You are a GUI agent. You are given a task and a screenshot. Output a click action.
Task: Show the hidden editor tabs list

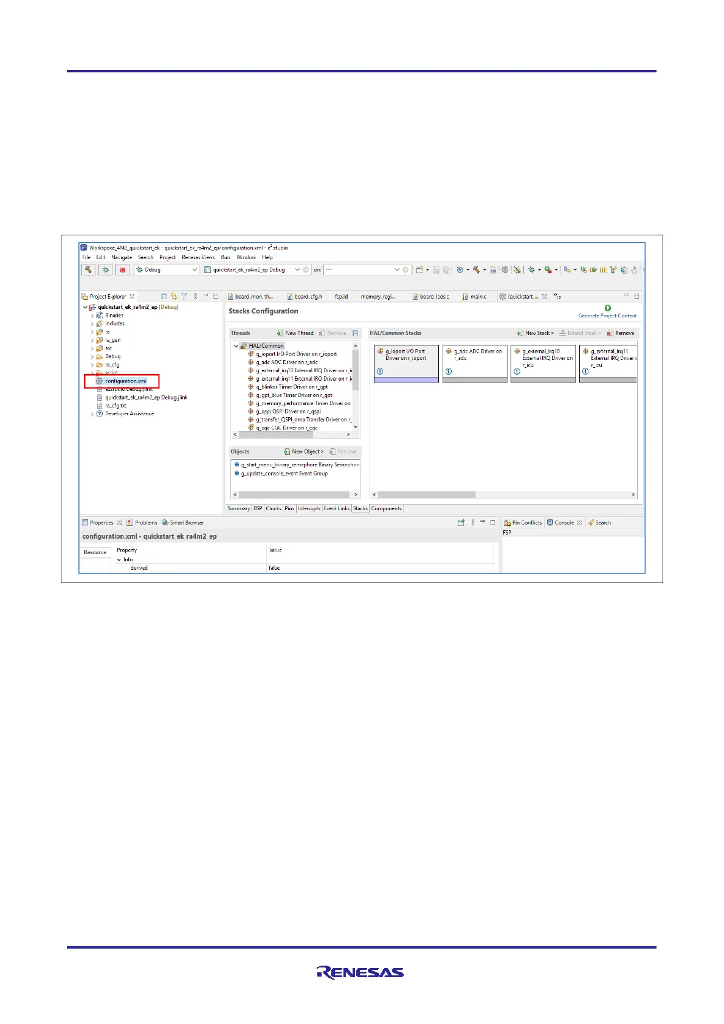tap(557, 297)
